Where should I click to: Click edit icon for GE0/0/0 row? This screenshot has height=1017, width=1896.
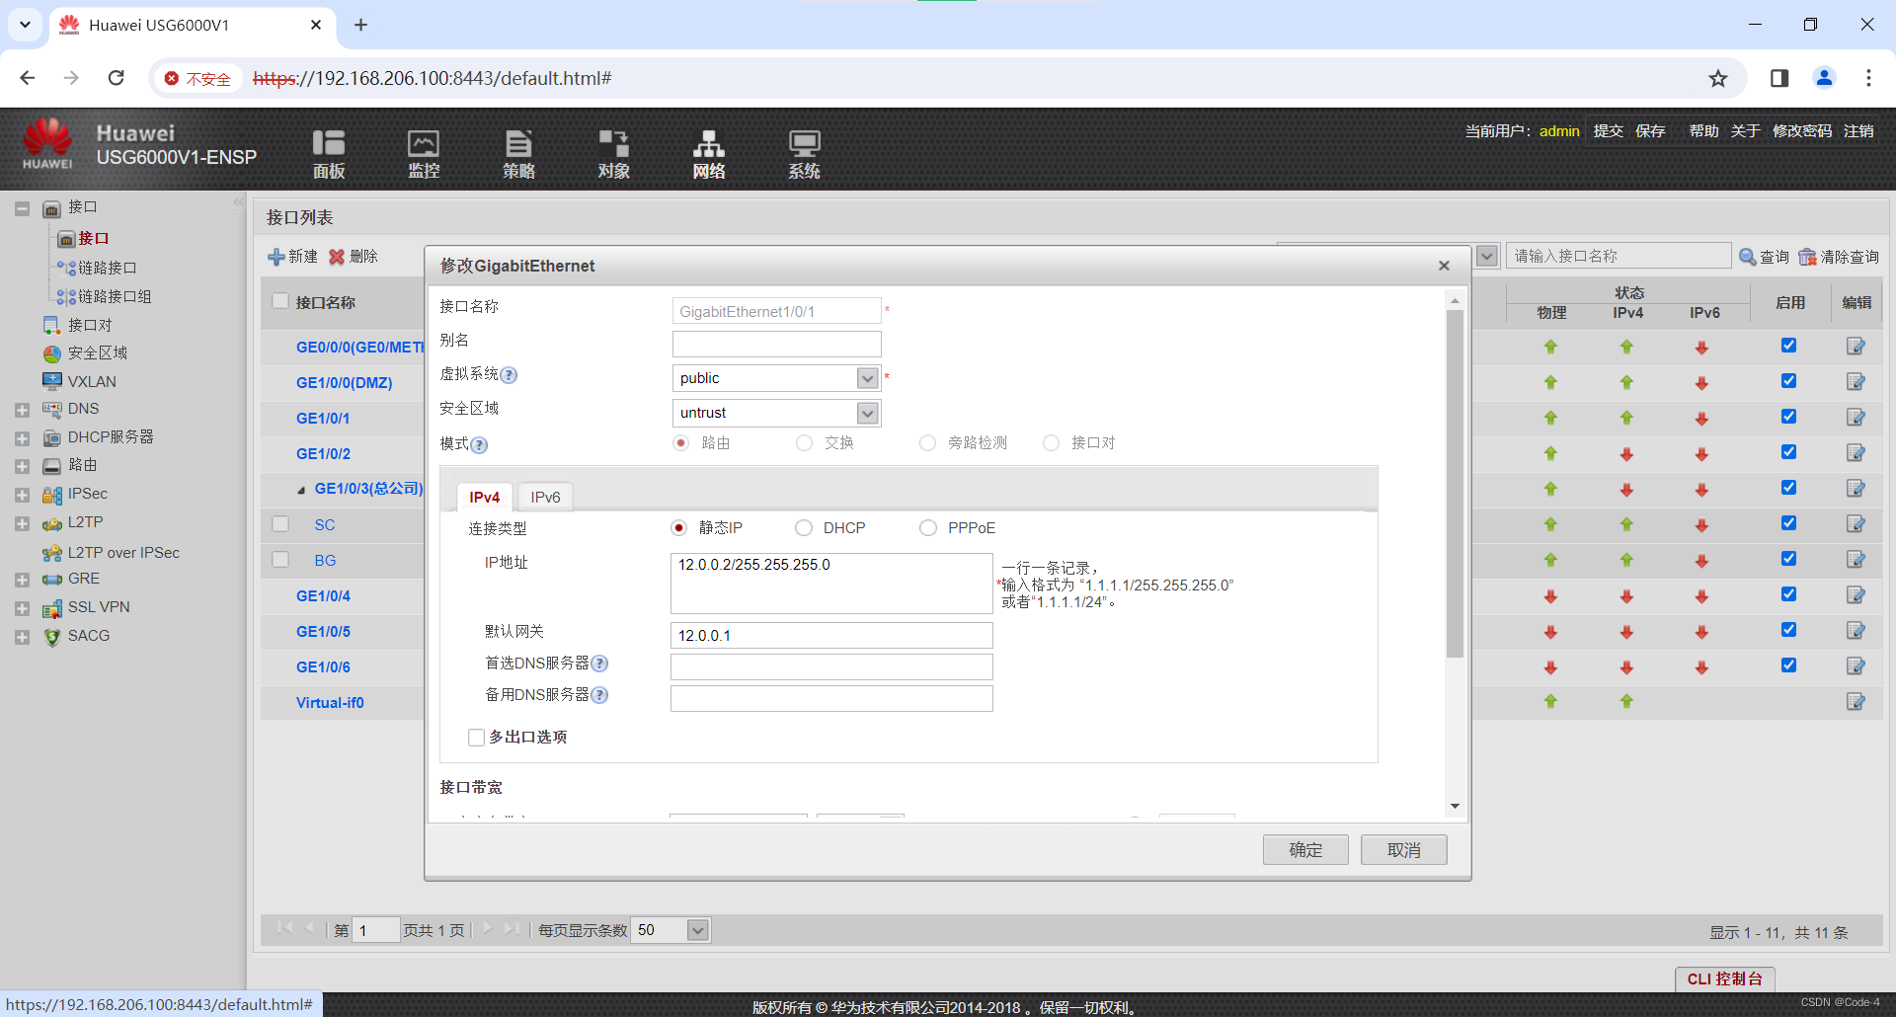[x=1856, y=347]
